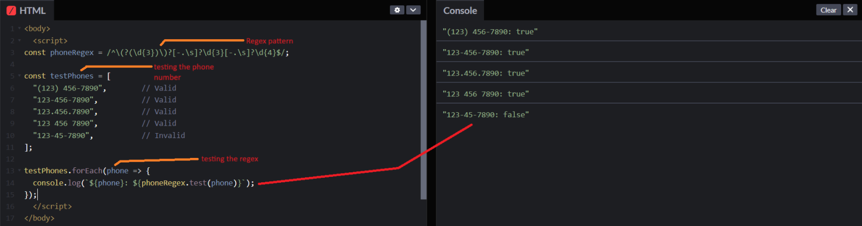Open the HTML editor settings gear
This screenshot has width=862, height=226.
397,10
